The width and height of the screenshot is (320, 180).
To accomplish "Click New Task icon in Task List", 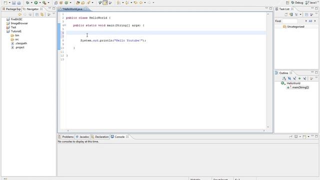I will (x=286, y=14).
